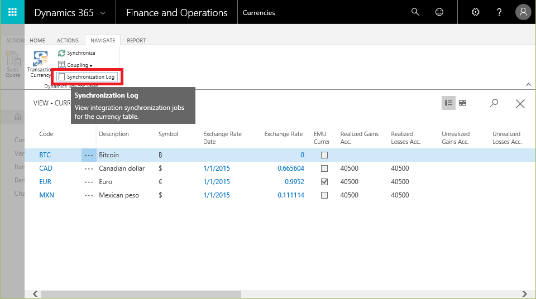The image size is (536, 299).
Task: Click the horizontal scrollbar thumb
Action: tap(141, 294)
